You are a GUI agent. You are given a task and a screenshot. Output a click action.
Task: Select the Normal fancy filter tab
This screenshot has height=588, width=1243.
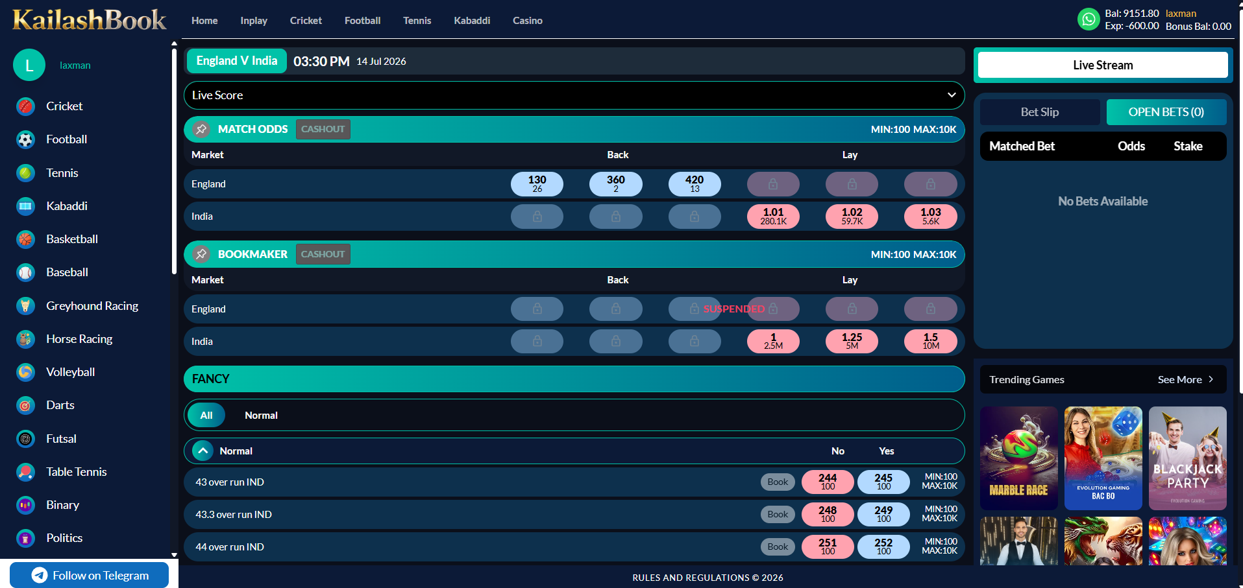pos(261,415)
